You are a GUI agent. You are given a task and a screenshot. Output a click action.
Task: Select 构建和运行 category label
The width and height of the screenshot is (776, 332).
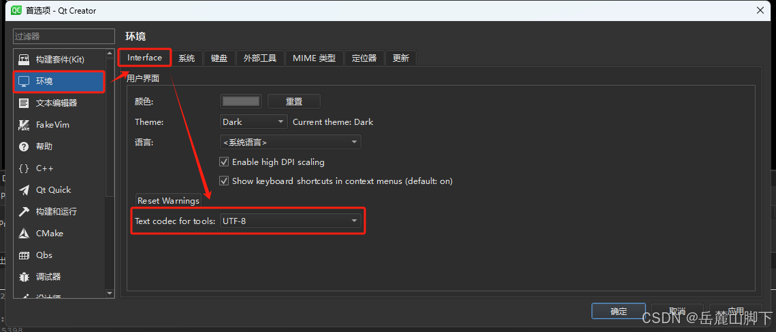click(56, 212)
